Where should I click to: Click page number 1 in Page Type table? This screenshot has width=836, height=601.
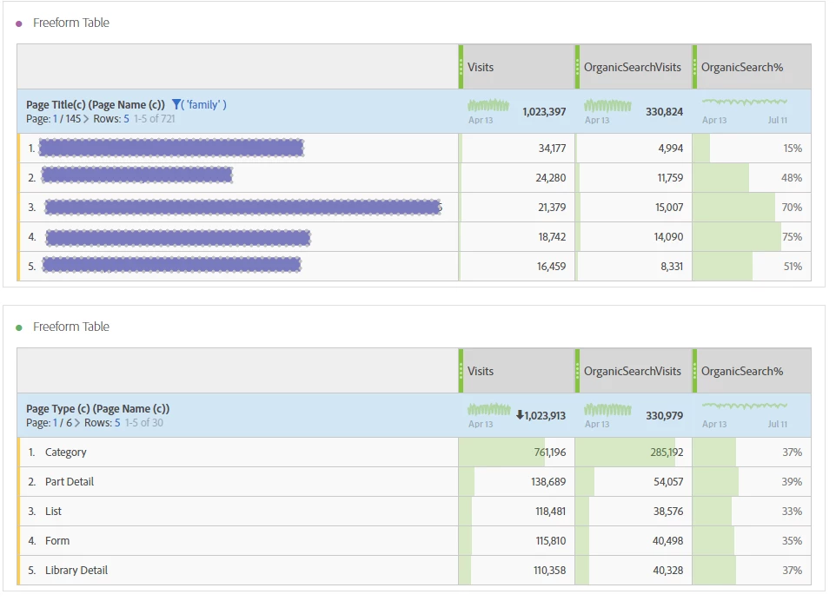[55, 423]
